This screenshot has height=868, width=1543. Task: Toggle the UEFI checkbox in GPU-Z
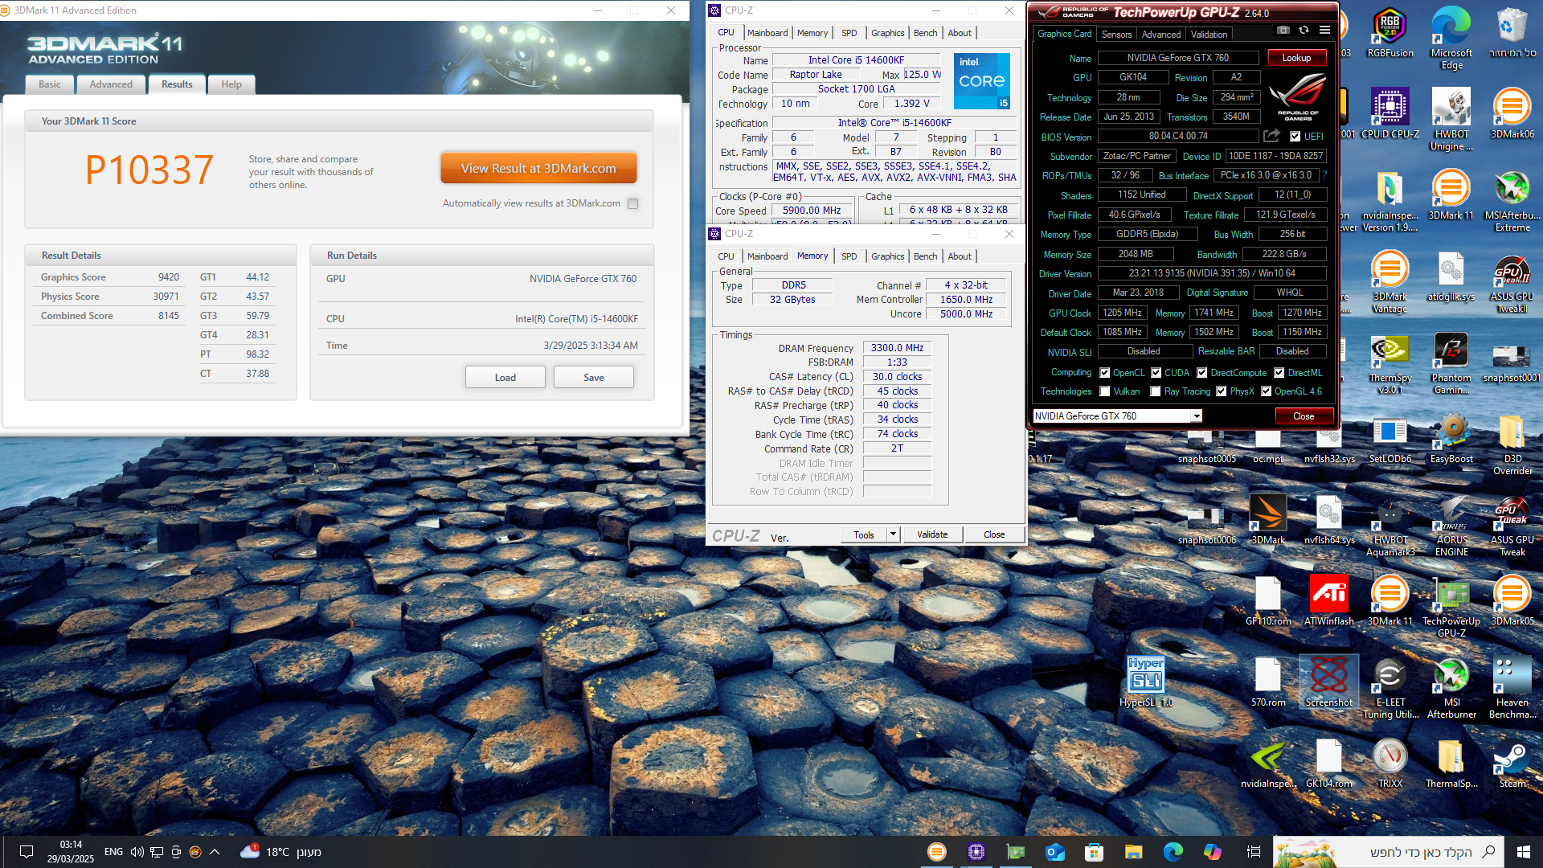(x=1295, y=137)
